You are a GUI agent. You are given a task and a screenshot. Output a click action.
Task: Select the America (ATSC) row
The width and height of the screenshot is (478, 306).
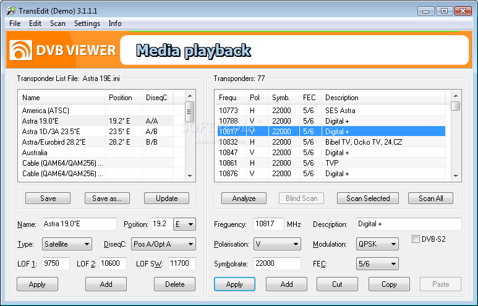[x=102, y=110]
